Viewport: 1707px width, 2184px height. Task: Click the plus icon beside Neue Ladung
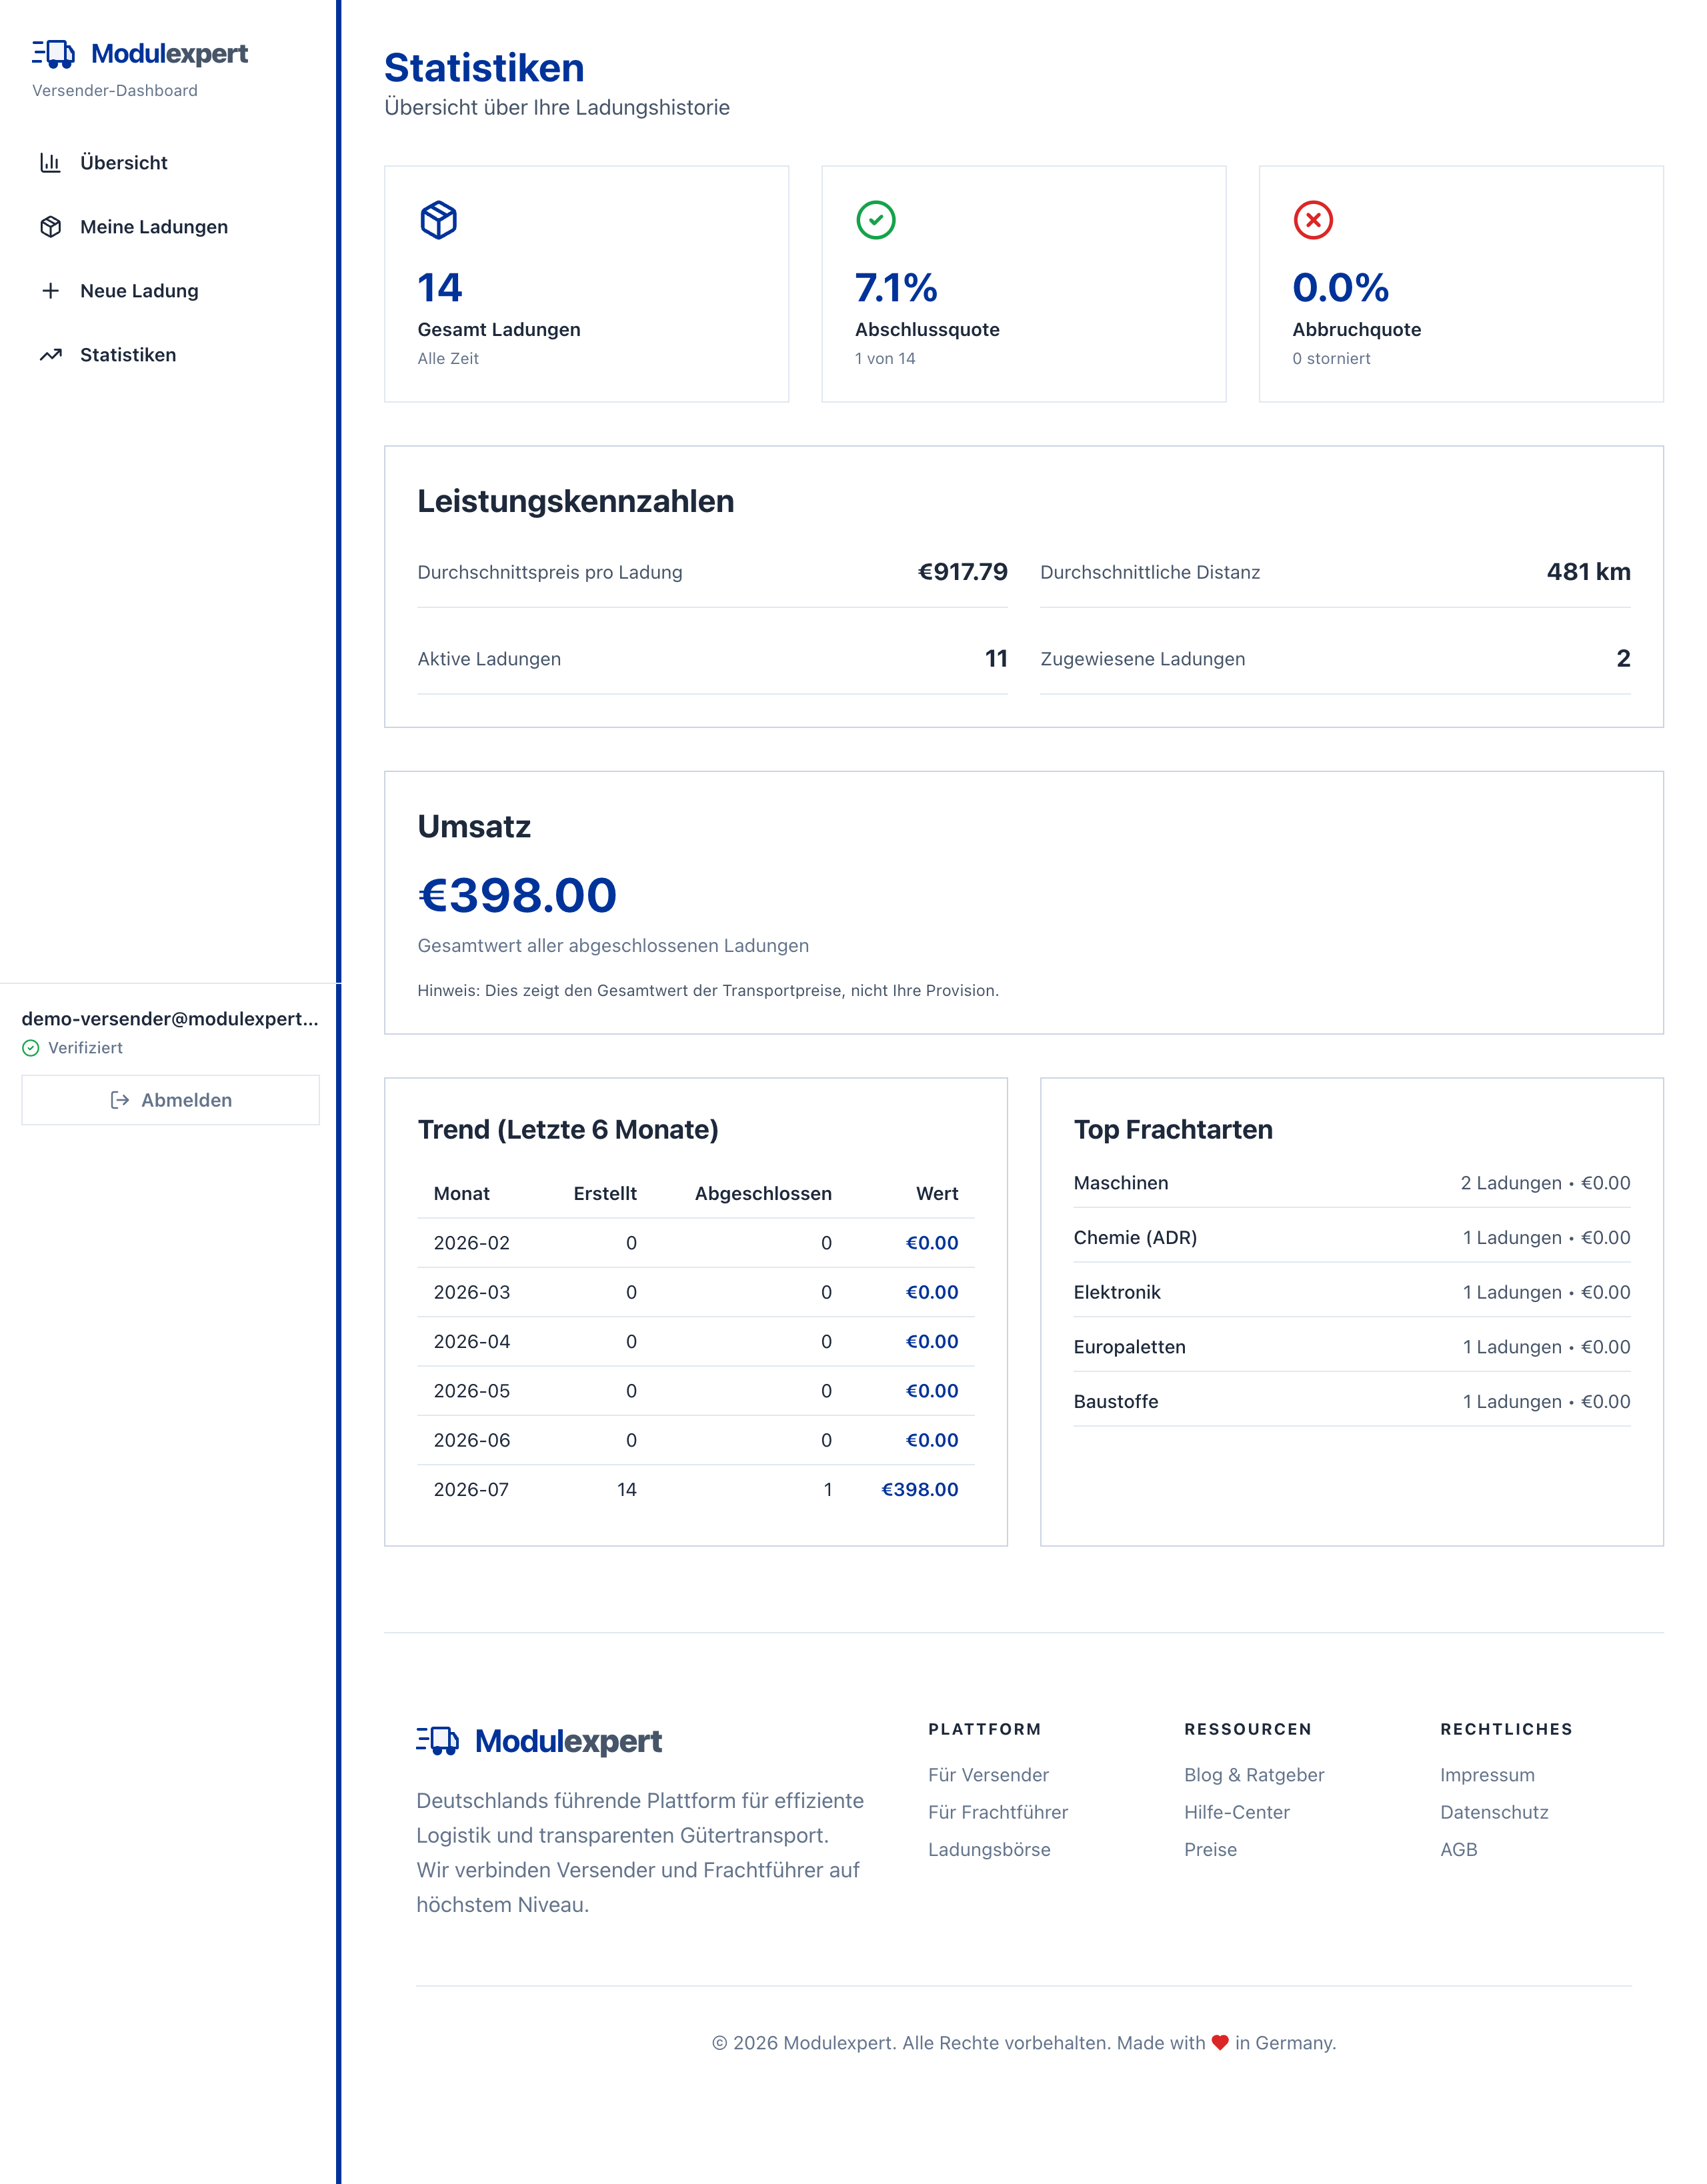click(x=51, y=291)
